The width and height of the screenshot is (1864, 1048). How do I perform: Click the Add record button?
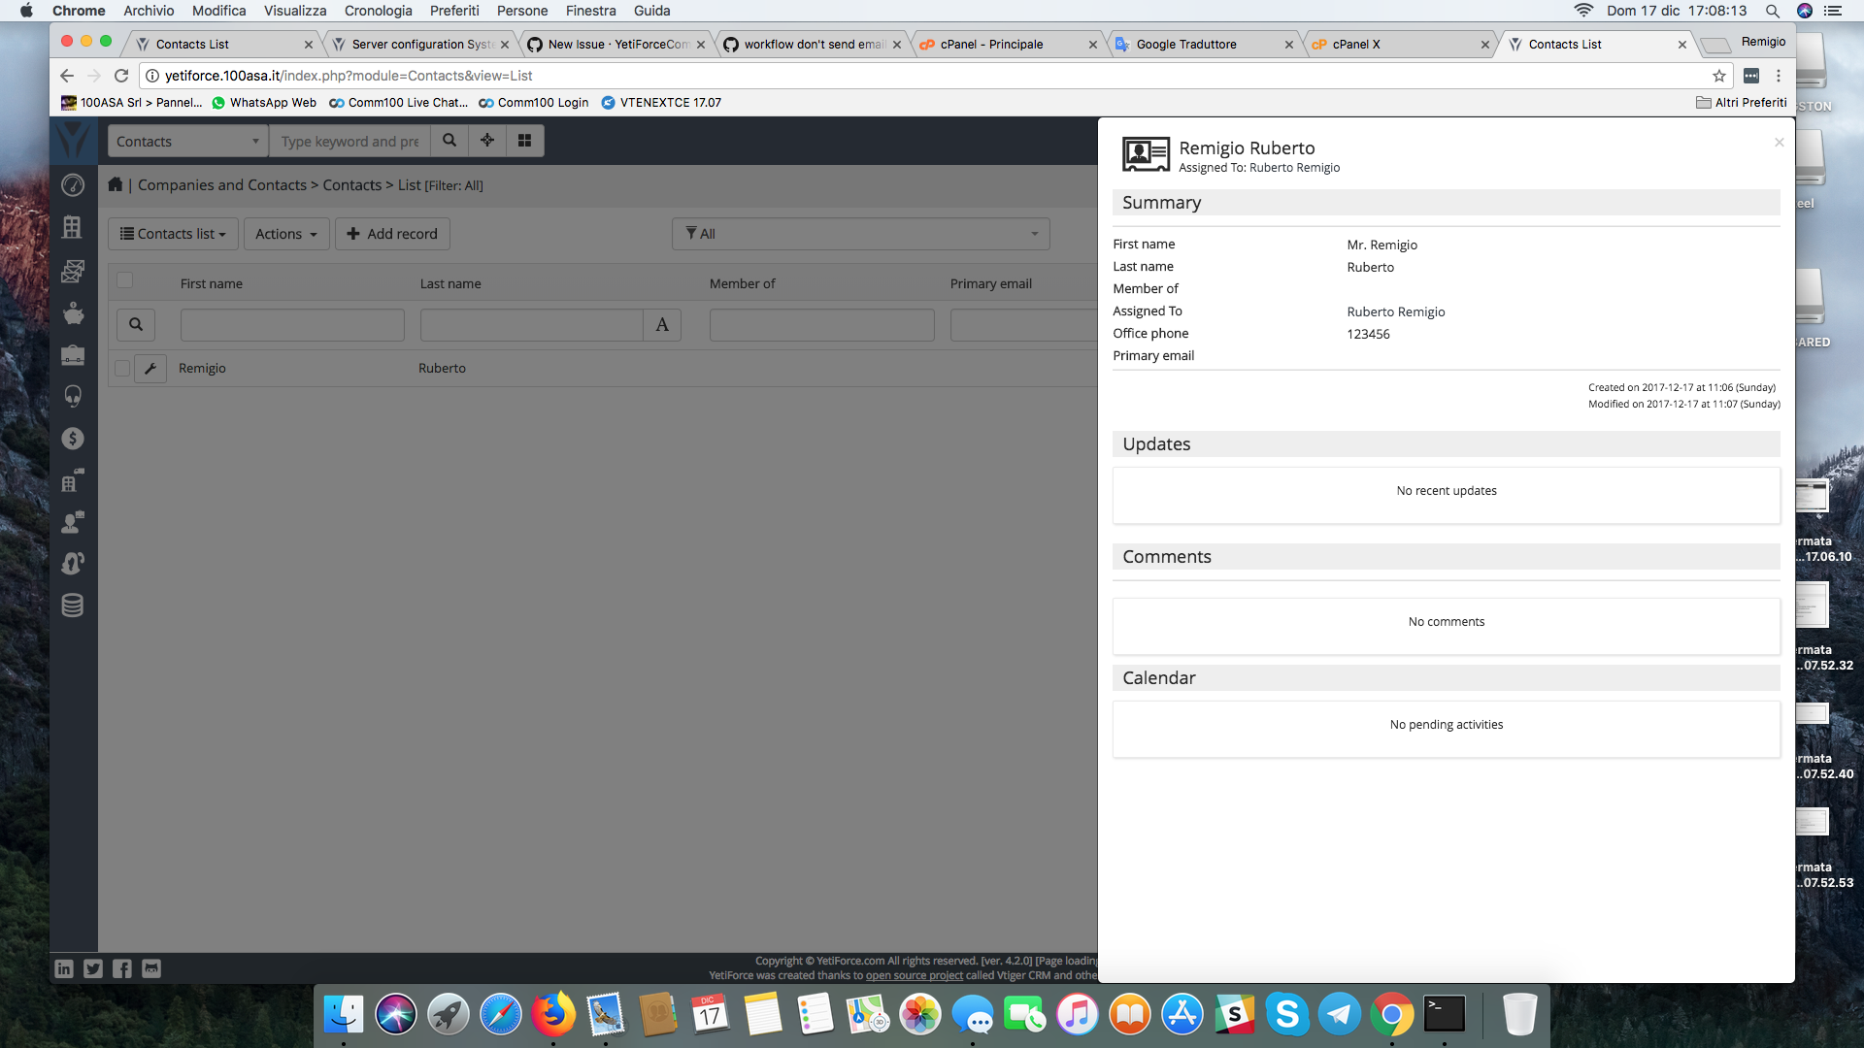tap(392, 234)
